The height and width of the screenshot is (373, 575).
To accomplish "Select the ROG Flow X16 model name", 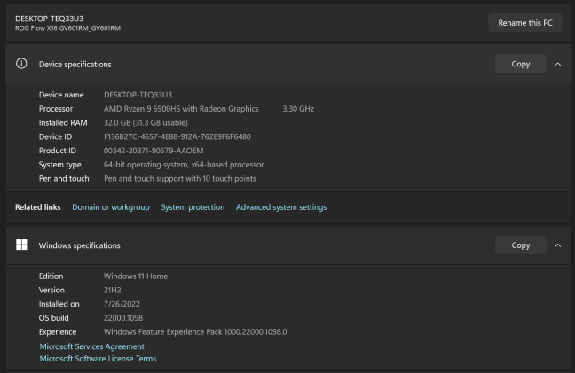I will [67, 28].
